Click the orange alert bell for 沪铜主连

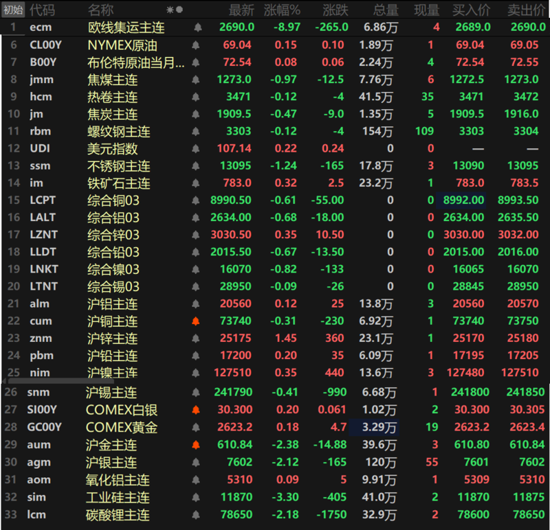coord(196,321)
